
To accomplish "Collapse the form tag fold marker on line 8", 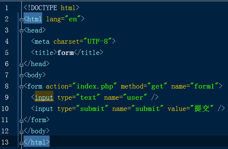I will pyautogui.click(x=21, y=87).
